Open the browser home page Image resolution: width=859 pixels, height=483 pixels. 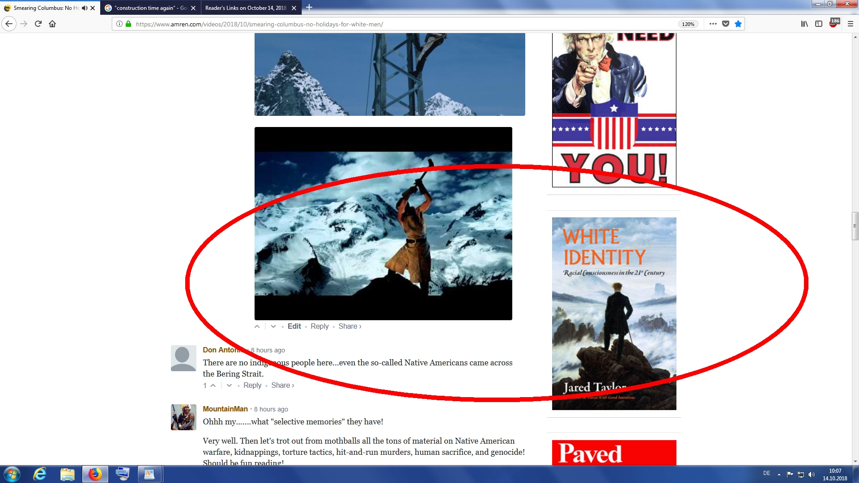coord(52,24)
